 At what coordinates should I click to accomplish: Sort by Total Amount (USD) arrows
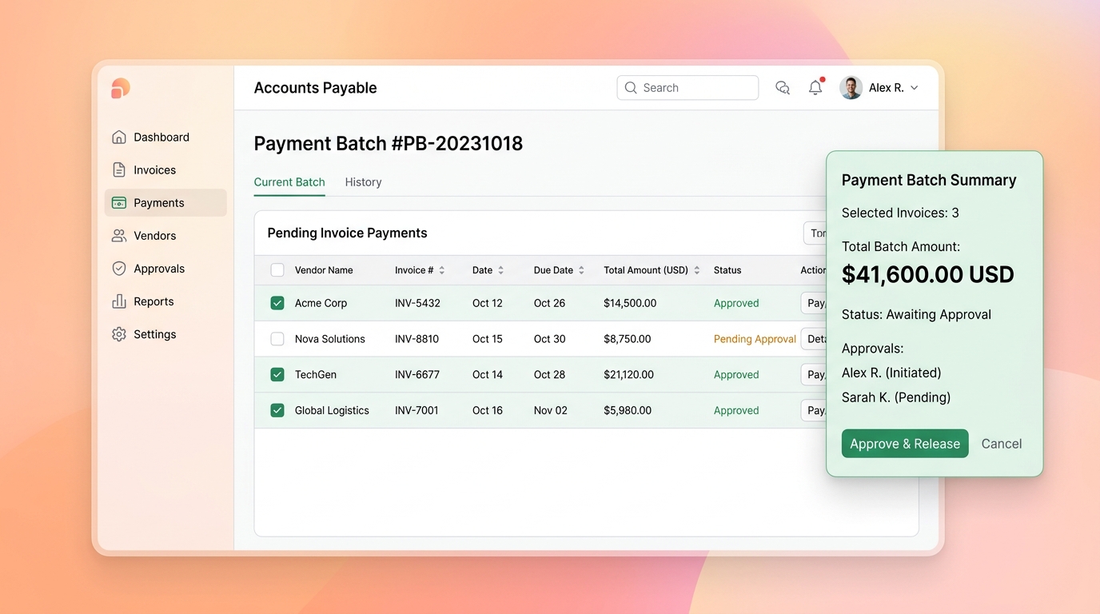(696, 270)
